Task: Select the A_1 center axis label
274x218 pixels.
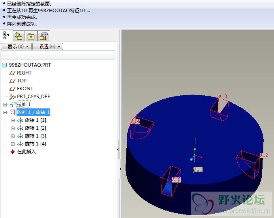Action: (x=198, y=169)
